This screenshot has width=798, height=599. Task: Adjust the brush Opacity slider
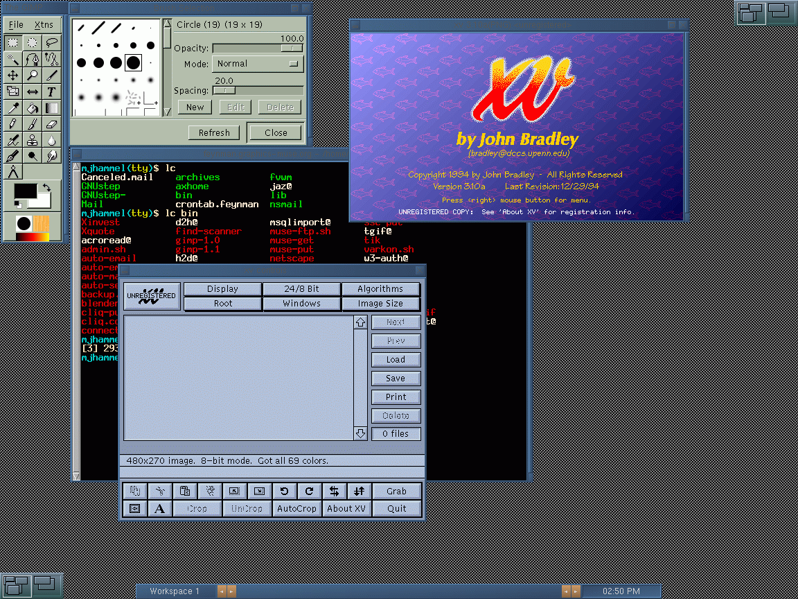258,49
